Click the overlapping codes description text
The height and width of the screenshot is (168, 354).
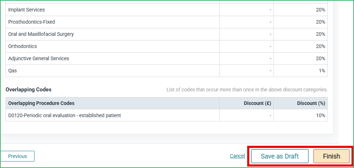tap(247, 90)
